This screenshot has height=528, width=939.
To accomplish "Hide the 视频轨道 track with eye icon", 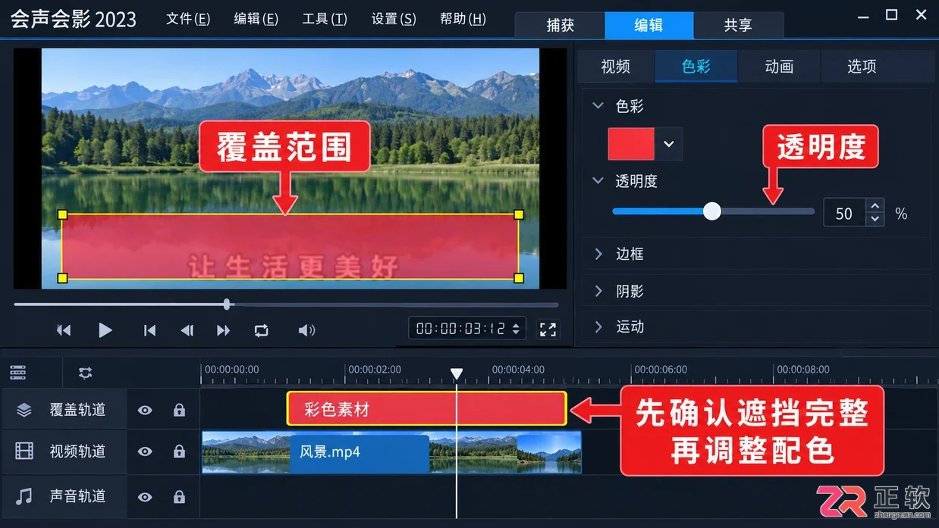I will click(x=145, y=451).
